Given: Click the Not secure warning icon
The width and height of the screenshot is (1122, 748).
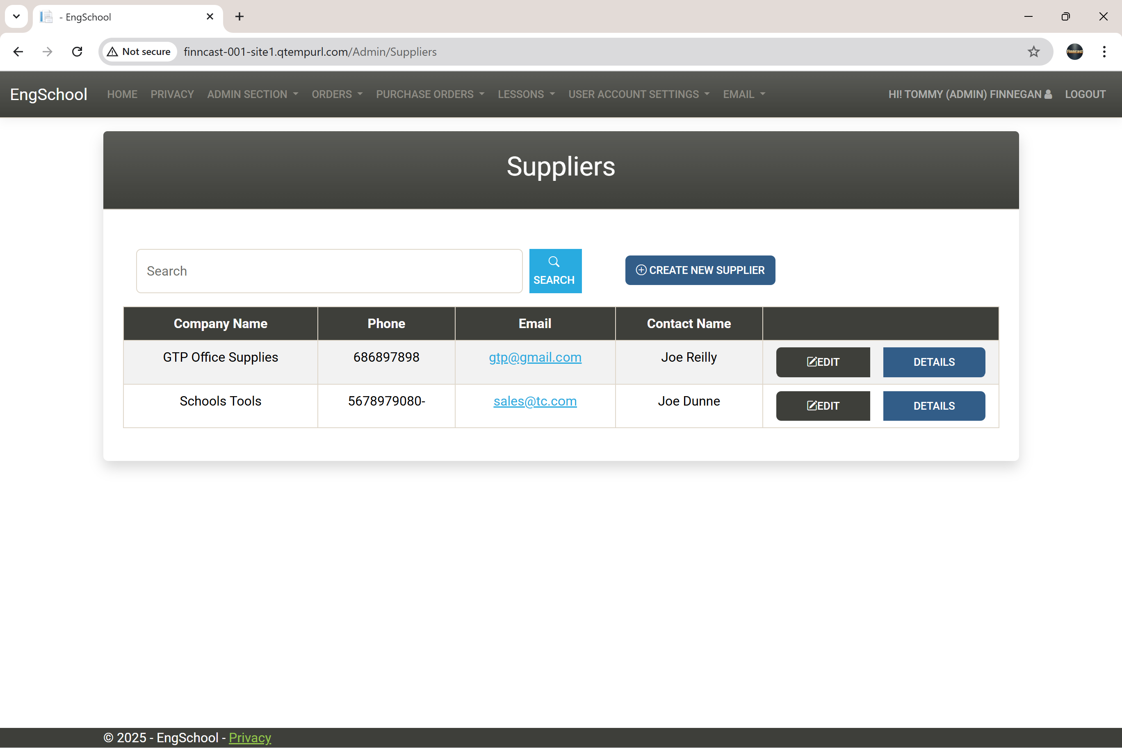Looking at the screenshot, I should tap(113, 52).
